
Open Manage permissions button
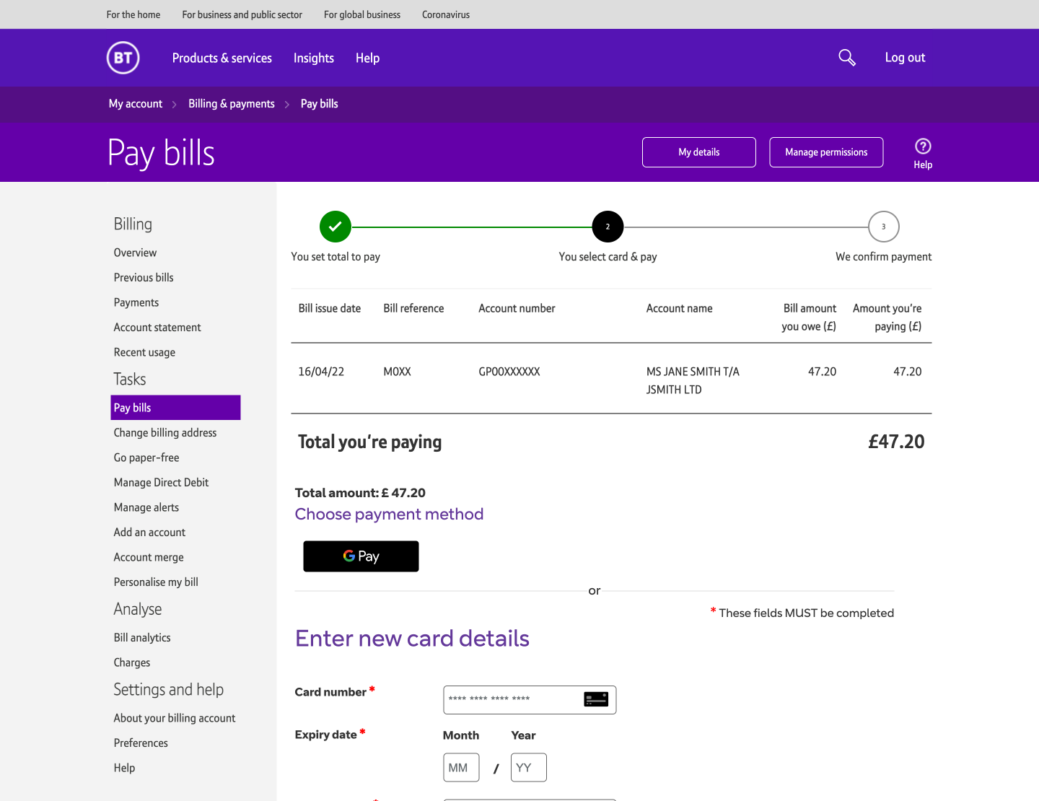(x=826, y=152)
